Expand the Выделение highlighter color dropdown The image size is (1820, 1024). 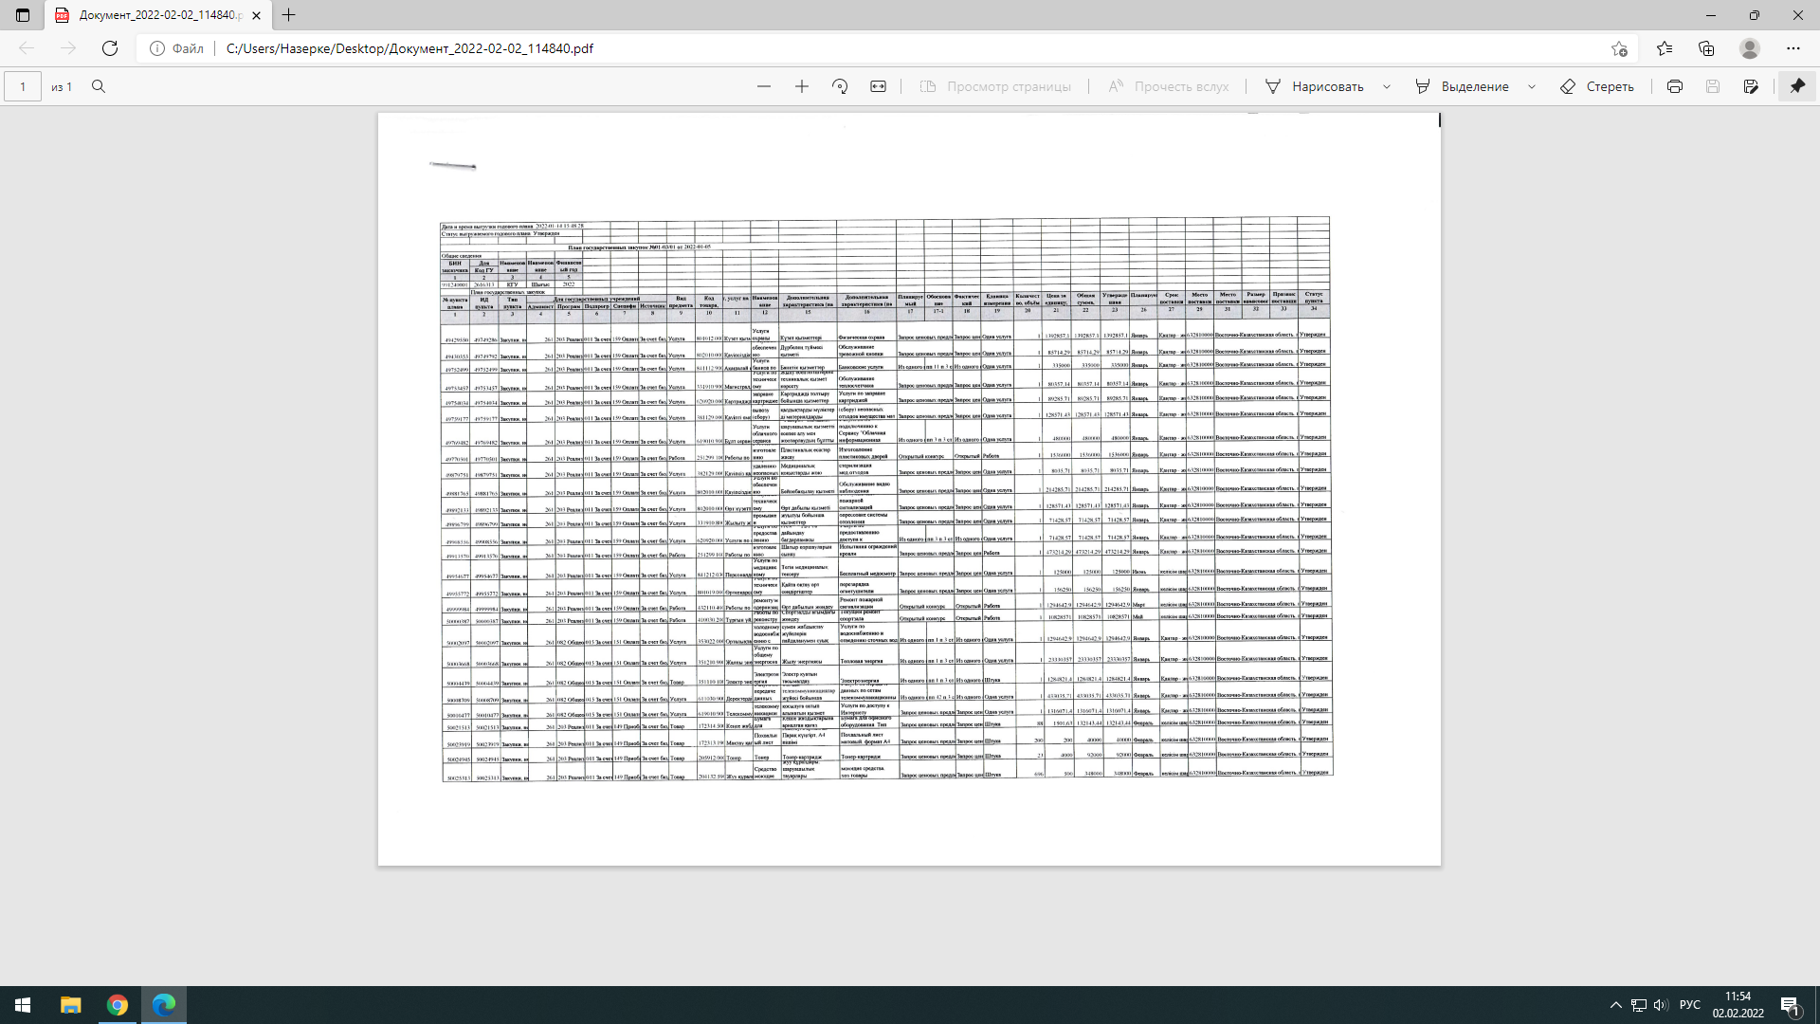click(1532, 86)
